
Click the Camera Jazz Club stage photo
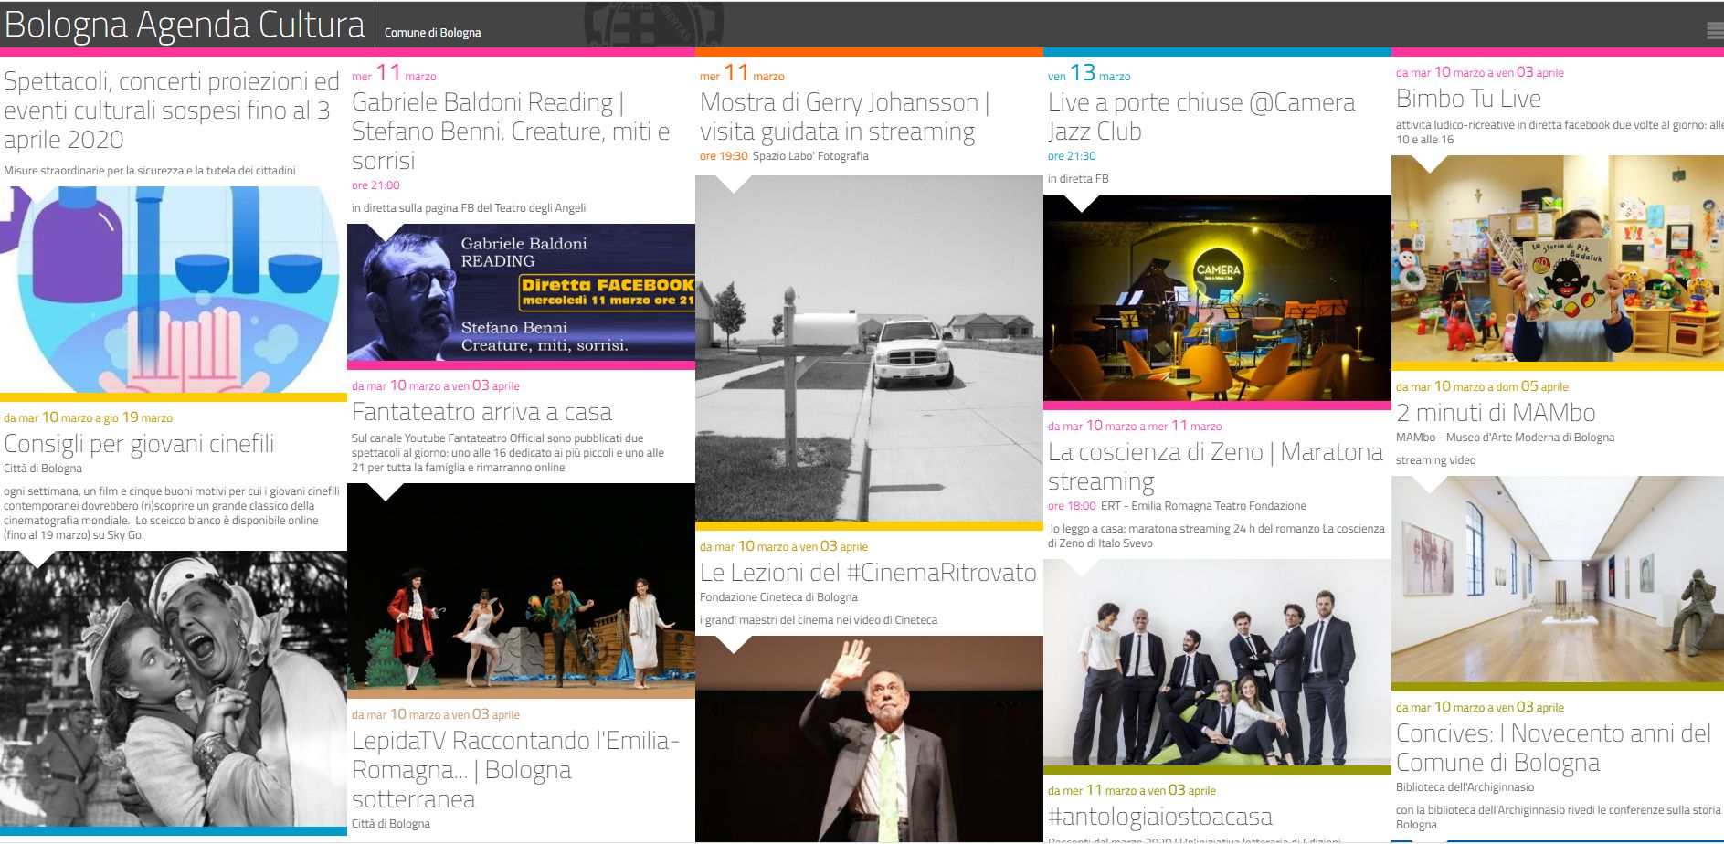point(1217,298)
